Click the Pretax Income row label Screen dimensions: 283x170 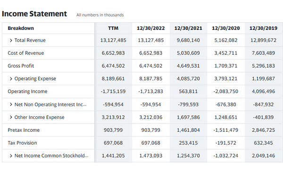click(x=24, y=130)
